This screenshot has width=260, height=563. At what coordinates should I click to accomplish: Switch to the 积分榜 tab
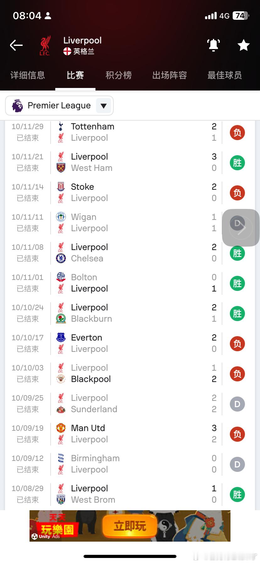[x=118, y=75]
